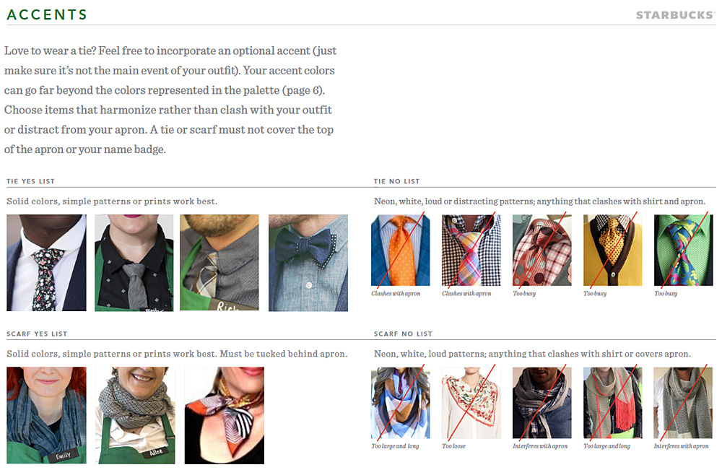Click the plaid tie tucked behind apron photo
Image resolution: width=722 pixels, height=470 pixels.
coord(219,263)
